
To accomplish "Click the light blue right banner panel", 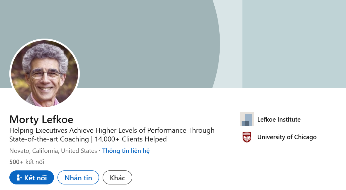I will coord(294,44).
